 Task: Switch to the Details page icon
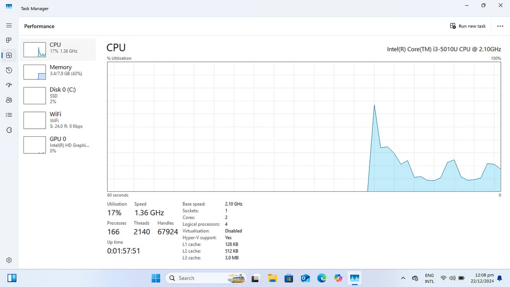pyautogui.click(x=9, y=115)
